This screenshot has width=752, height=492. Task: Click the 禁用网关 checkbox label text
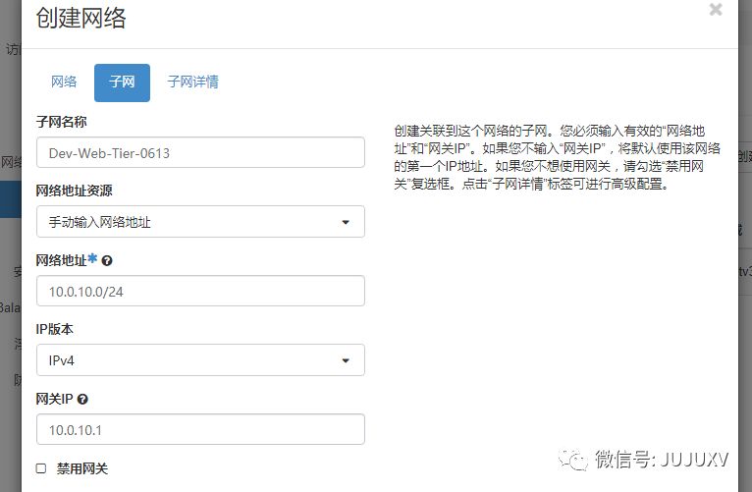click(82, 468)
